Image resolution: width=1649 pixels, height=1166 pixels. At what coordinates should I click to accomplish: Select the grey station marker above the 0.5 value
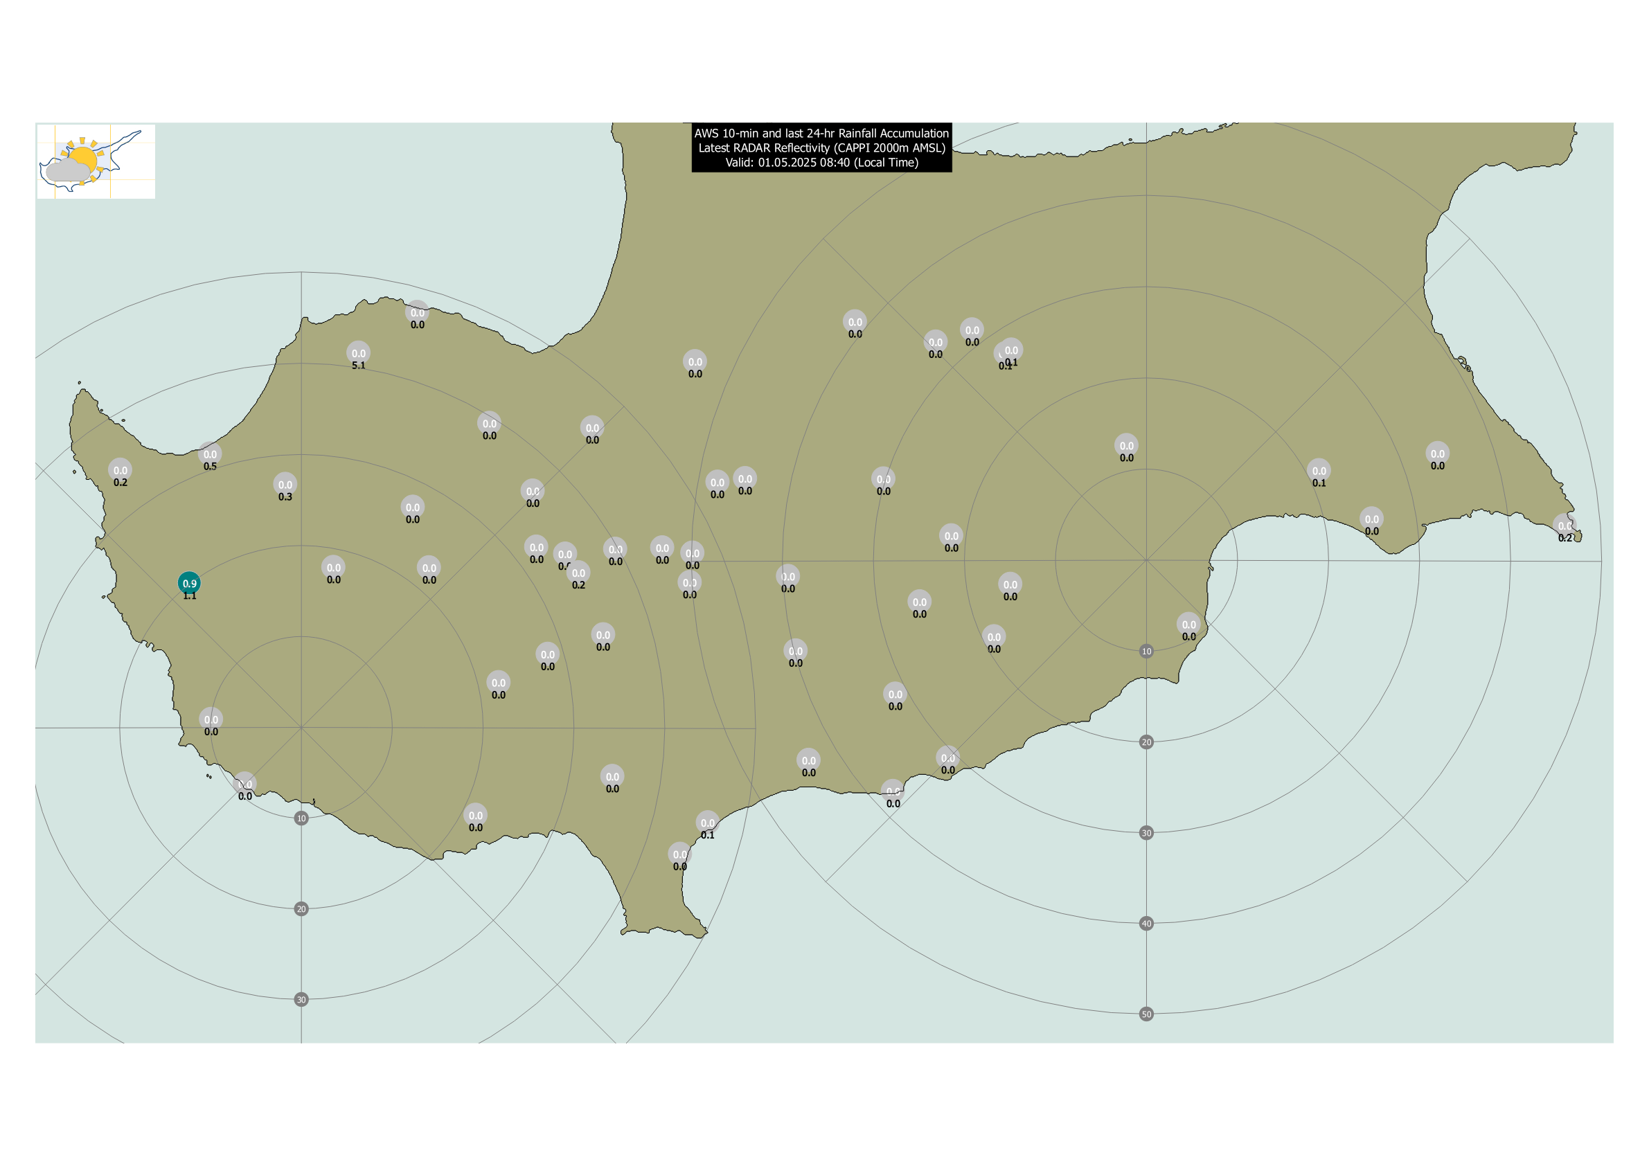coord(210,454)
